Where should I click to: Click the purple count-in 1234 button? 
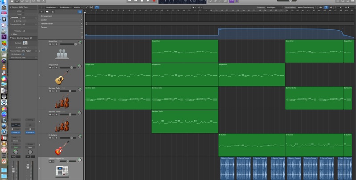click(231, 1)
